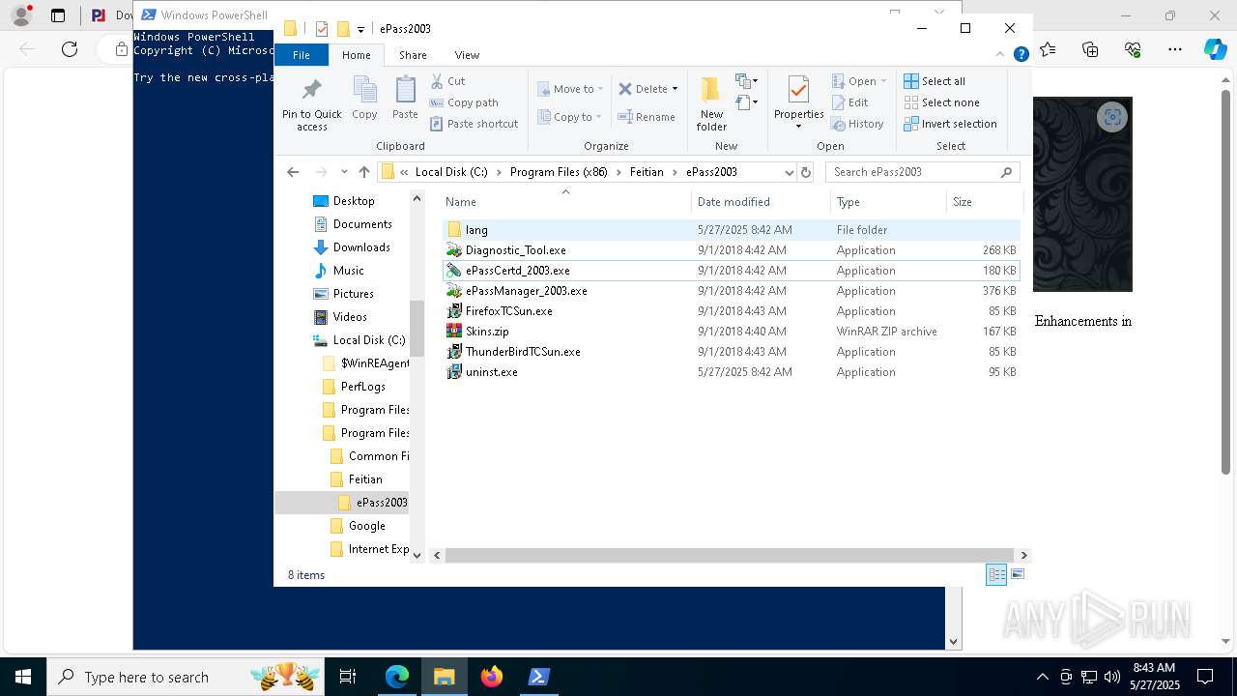This screenshot has height=696, width=1237.
Task: Click Pin to Quick access icon
Action: [x=311, y=90]
